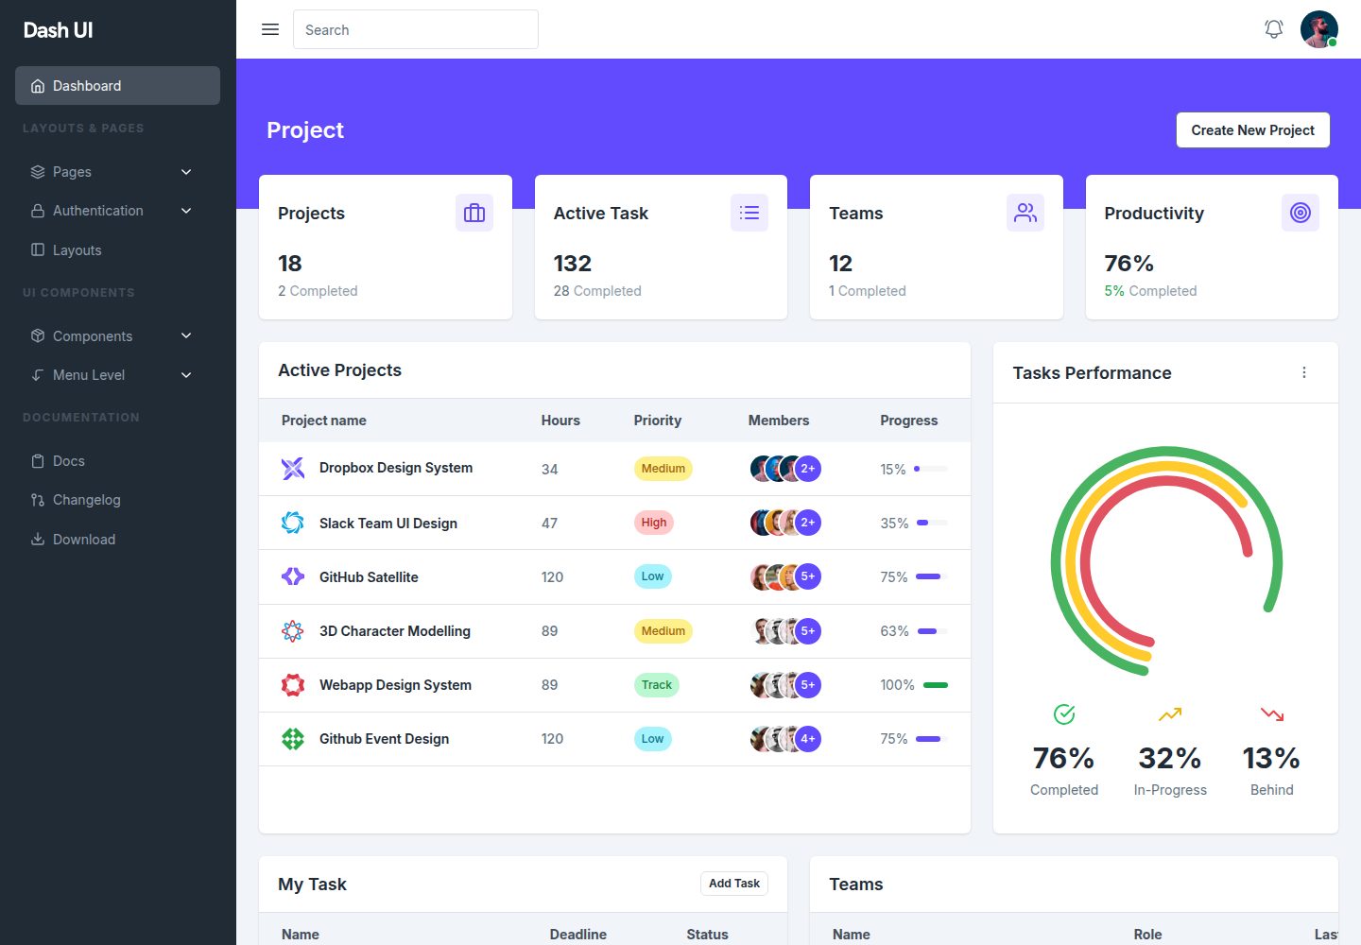
Task: Click the Projects briefcase icon
Action: 474,213
